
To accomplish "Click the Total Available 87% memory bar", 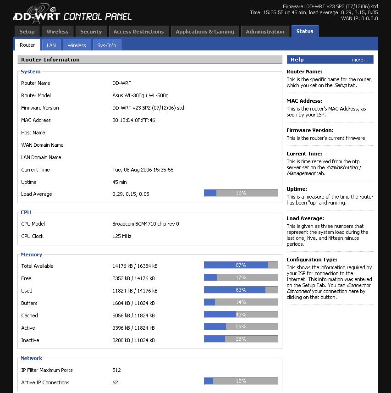I will (241, 265).
